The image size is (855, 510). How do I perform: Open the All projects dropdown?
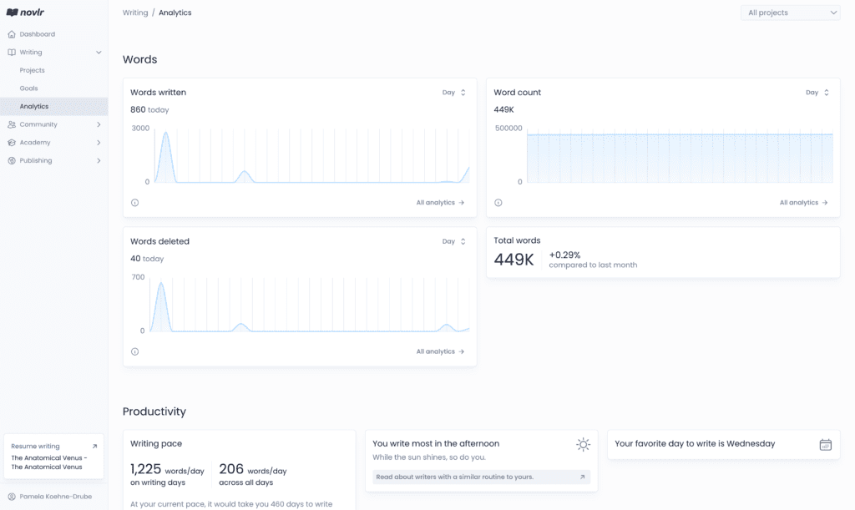(x=790, y=13)
